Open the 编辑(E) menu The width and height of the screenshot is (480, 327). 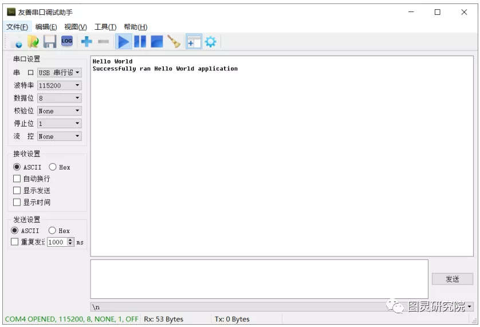46,27
